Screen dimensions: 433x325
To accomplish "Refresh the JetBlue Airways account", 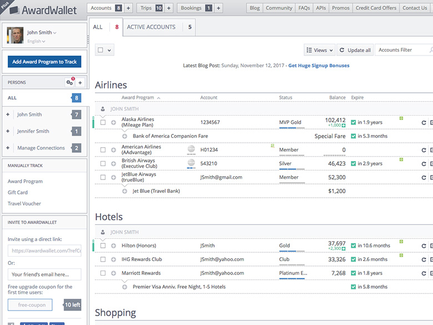I will [424, 177].
